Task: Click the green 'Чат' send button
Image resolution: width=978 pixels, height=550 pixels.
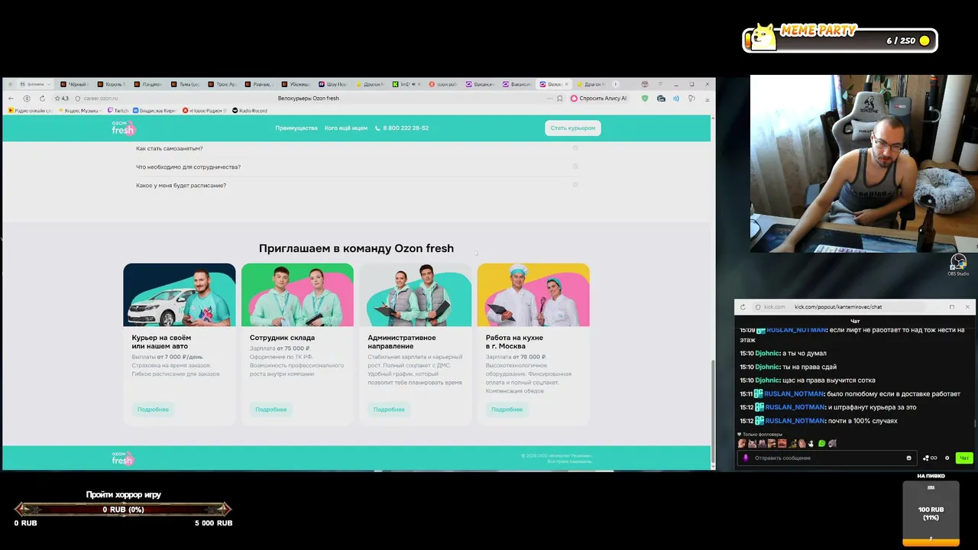Action: coord(964,458)
